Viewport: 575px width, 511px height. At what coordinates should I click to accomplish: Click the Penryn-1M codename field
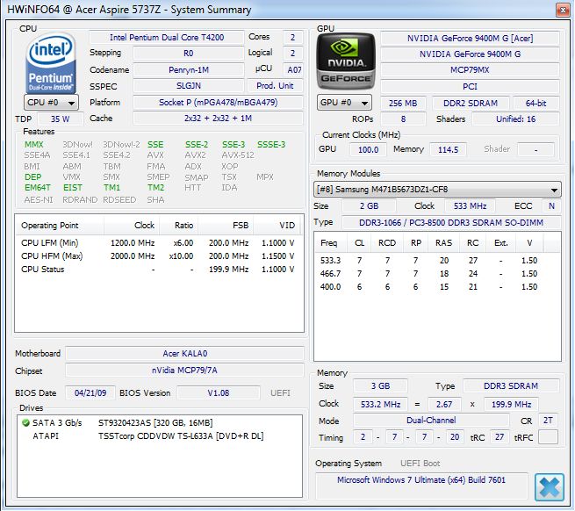[189, 69]
